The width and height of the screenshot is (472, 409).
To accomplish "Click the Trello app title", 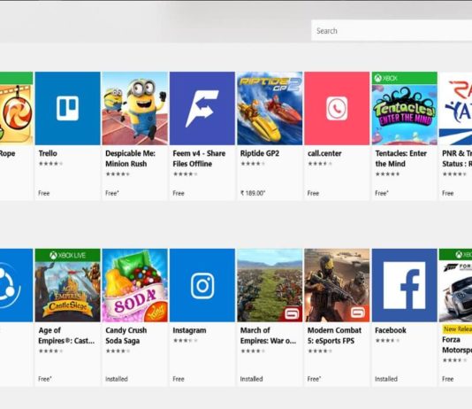I will point(48,153).
